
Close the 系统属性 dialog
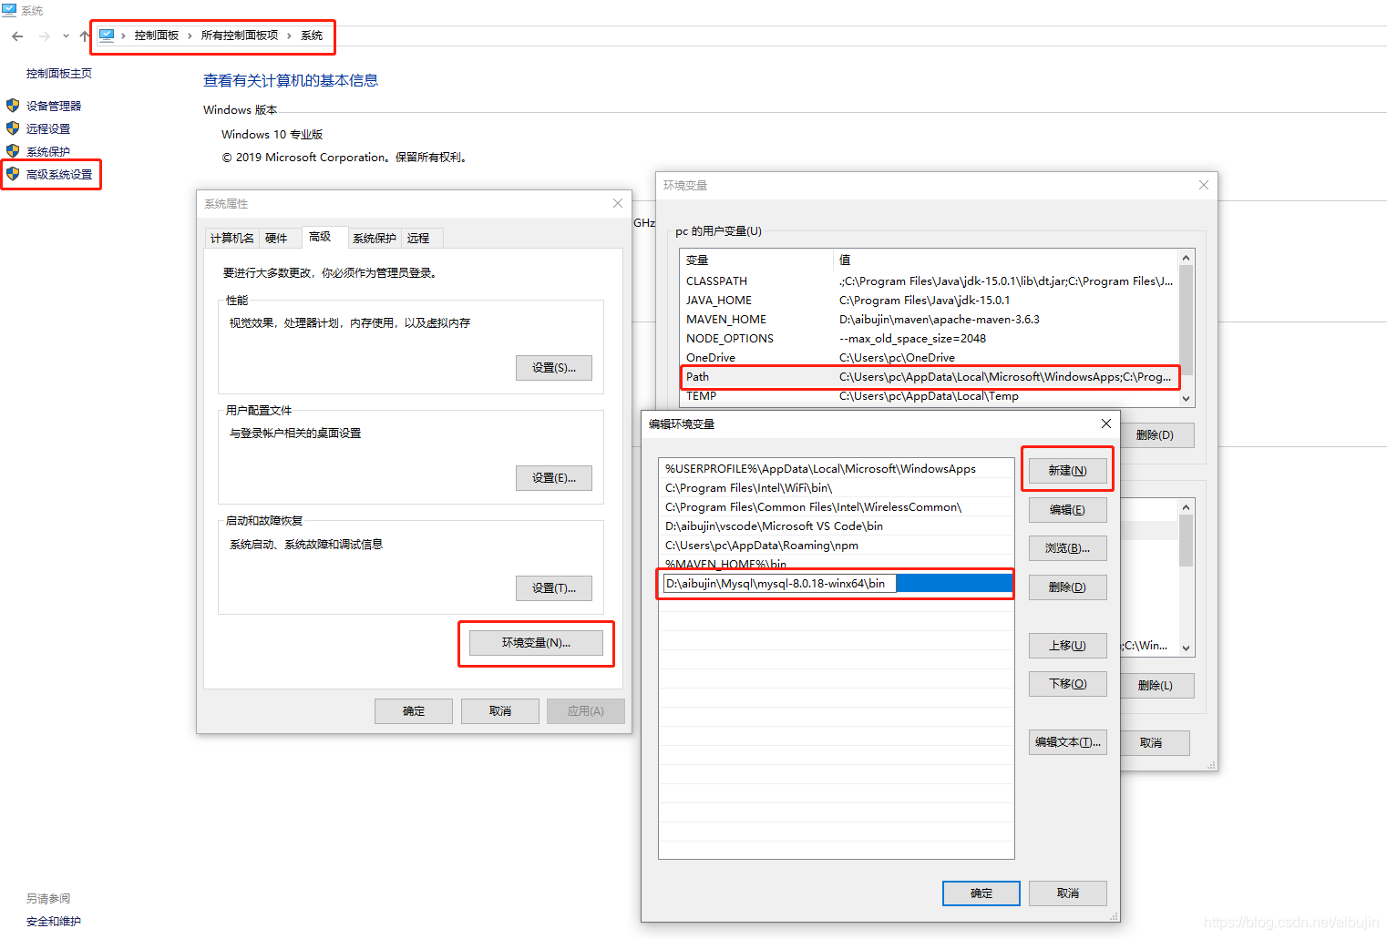point(618,203)
